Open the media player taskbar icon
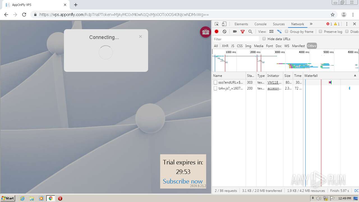The width and height of the screenshot is (359, 202). (x=41, y=198)
